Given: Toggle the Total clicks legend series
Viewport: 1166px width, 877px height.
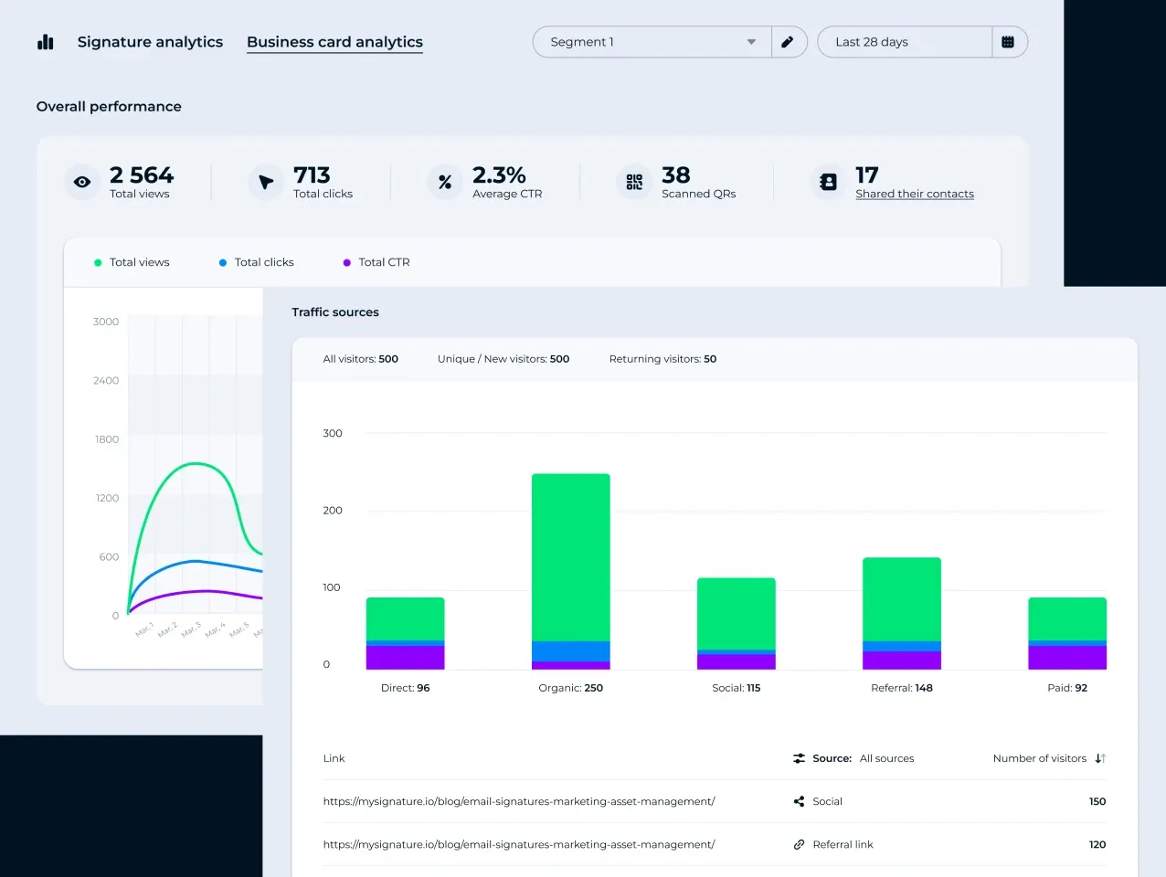Looking at the screenshot, I should (x=257, y=262).
